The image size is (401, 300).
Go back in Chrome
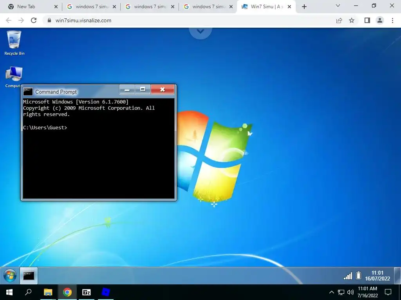(x=9, y=20)
